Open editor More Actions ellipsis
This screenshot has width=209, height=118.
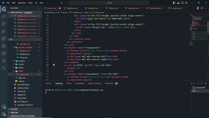tap(206, 8)
